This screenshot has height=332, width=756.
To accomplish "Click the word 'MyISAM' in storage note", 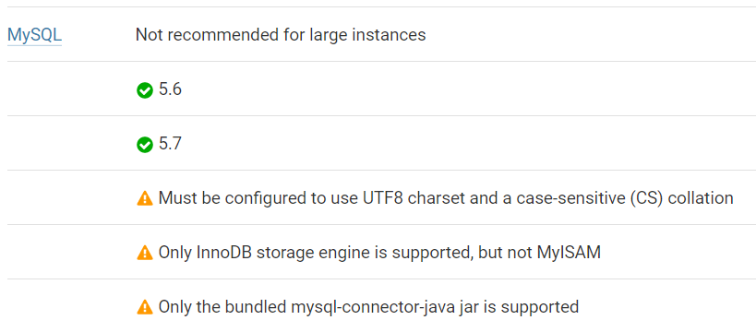I will pyautogui.click(x=569, y=253).
